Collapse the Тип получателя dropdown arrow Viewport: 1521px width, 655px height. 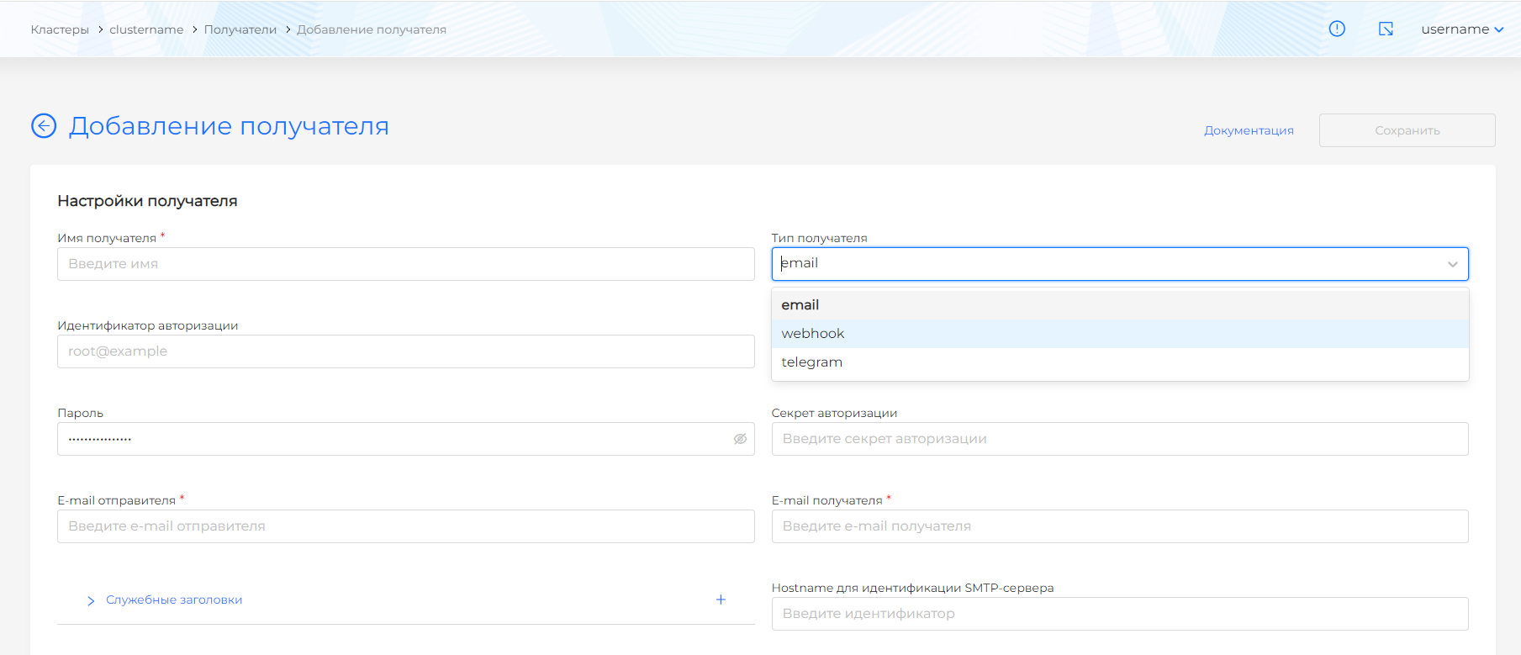(1452, 264)
